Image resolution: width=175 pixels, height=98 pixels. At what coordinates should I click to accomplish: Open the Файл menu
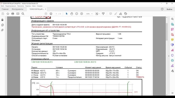[x=2, y=6]
